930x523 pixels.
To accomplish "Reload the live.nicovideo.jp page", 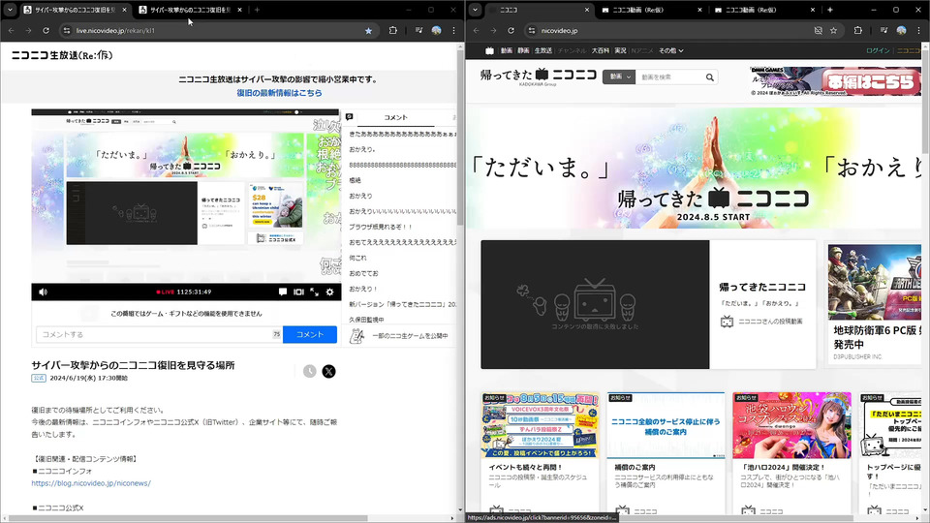I will coord(46,30).
